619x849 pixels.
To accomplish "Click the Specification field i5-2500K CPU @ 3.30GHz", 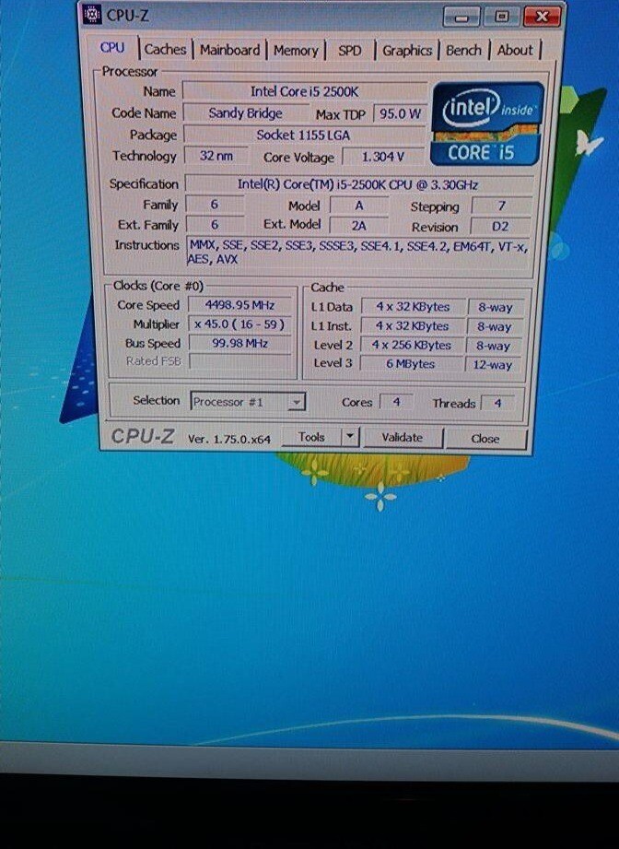I will 357,184.
